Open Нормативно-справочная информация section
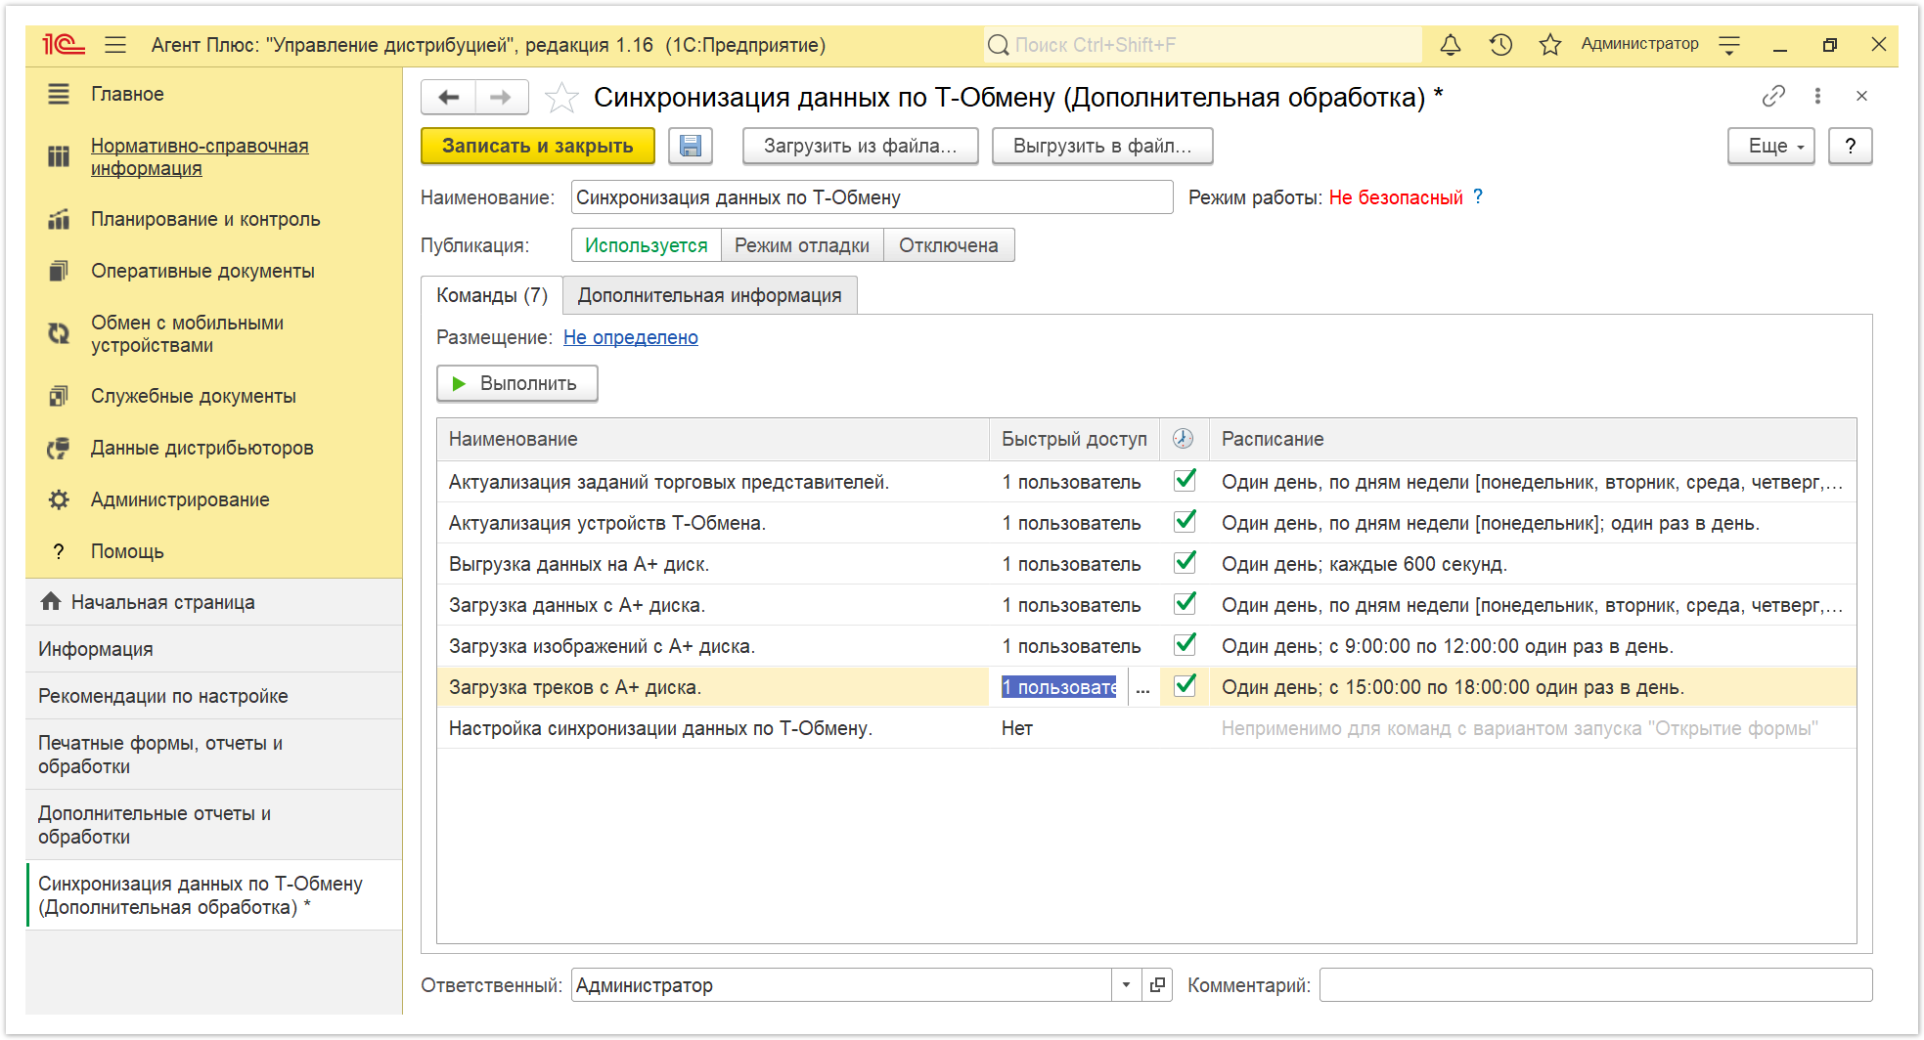Screen dimensions: 1924x1040 (200, 156)
